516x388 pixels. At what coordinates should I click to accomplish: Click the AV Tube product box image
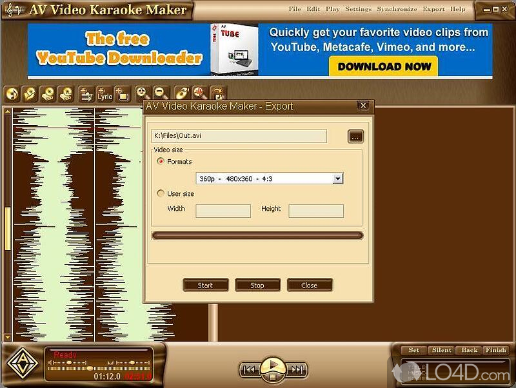(235, 50)
